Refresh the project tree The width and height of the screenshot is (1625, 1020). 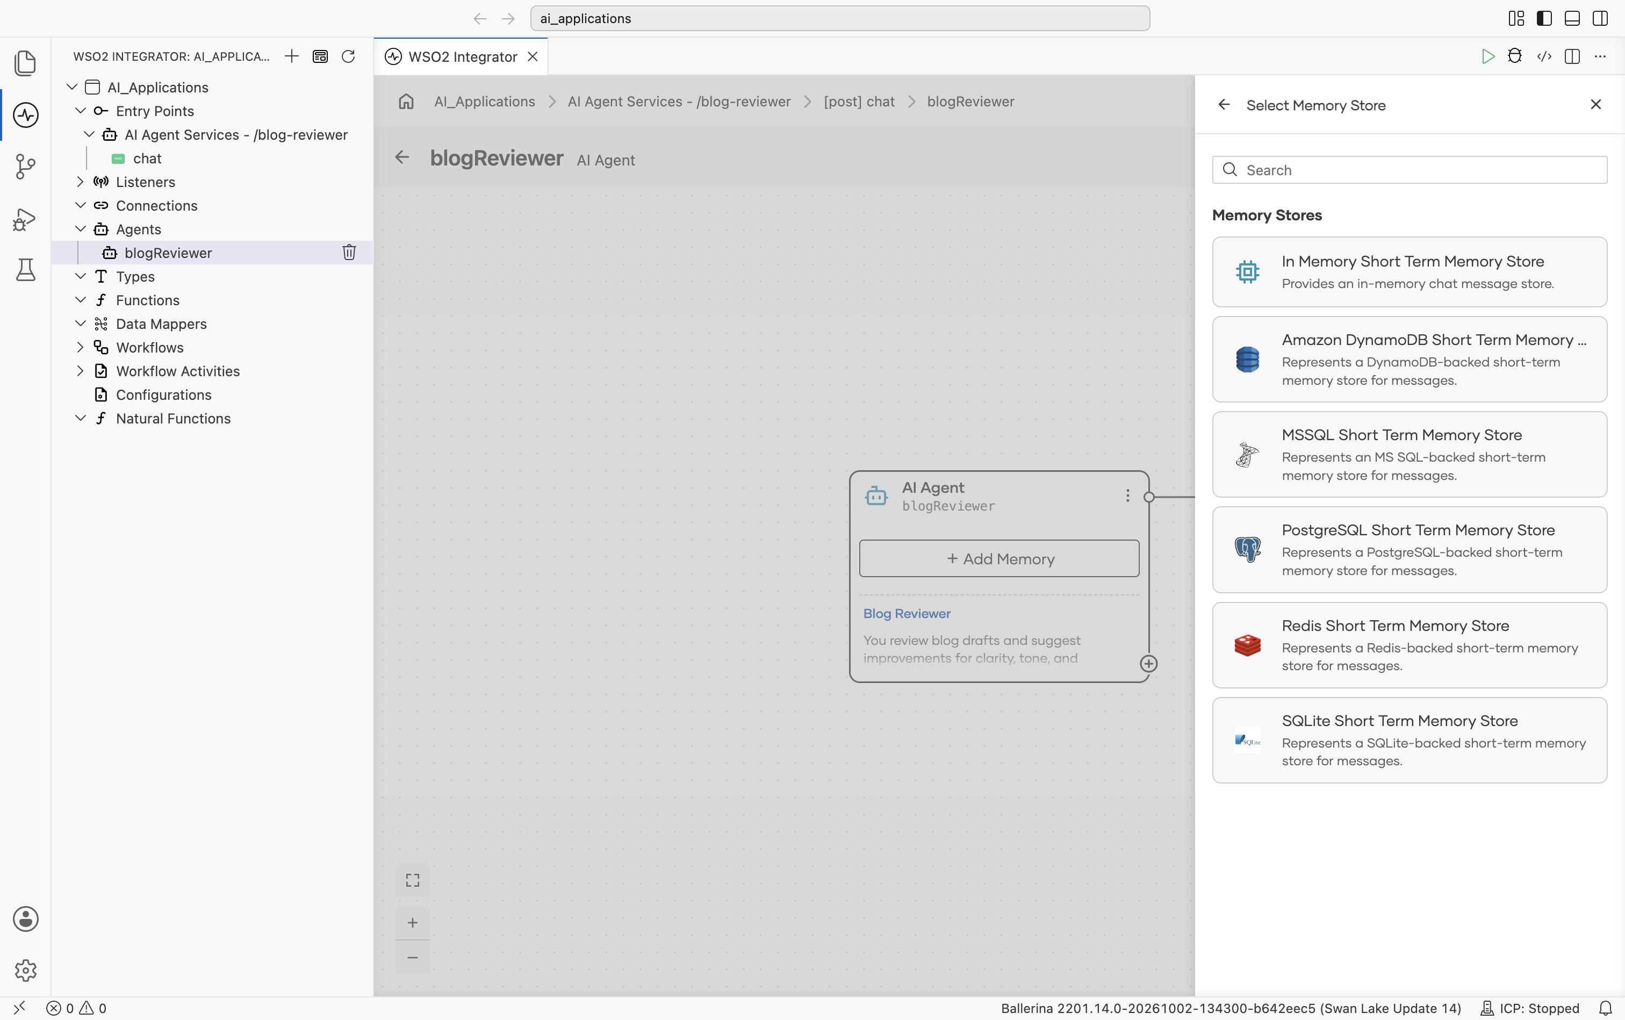coord(348,56)
